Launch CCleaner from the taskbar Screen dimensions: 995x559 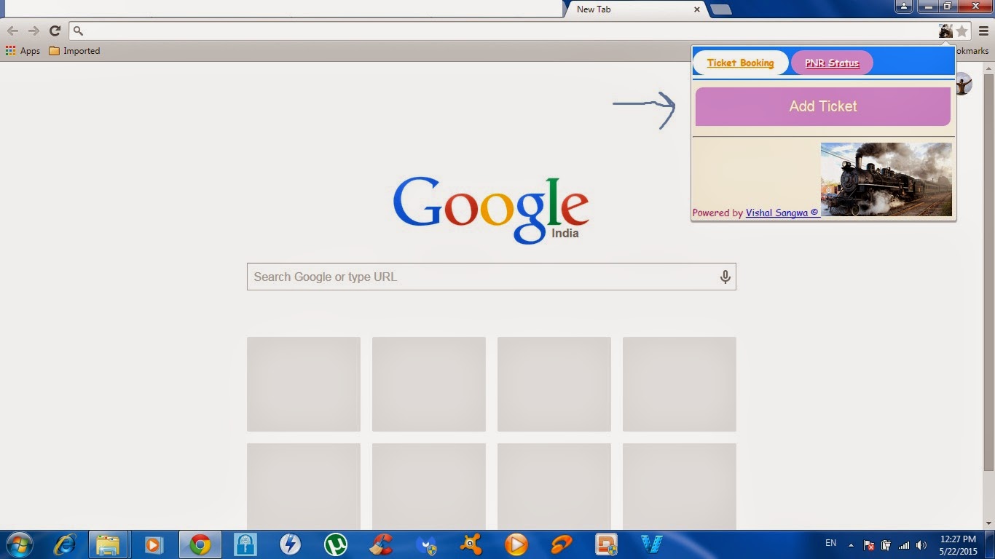381,544
